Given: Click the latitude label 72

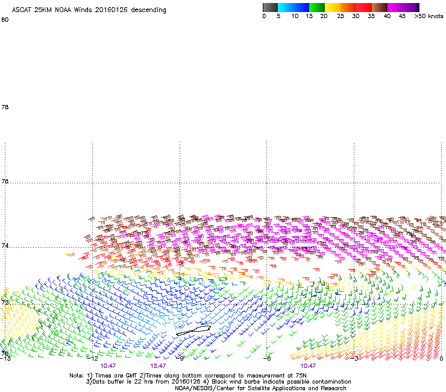Looking at the screenshot, I should click(5, 302).
